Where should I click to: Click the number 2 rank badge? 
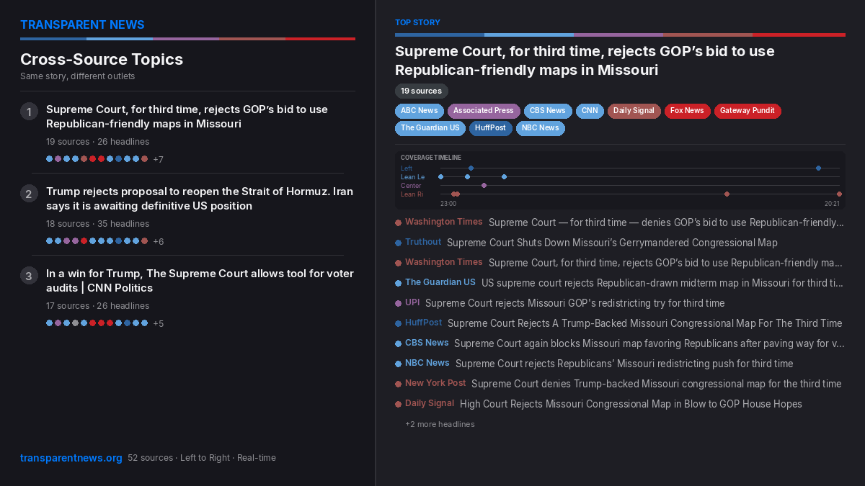(29, 194)
